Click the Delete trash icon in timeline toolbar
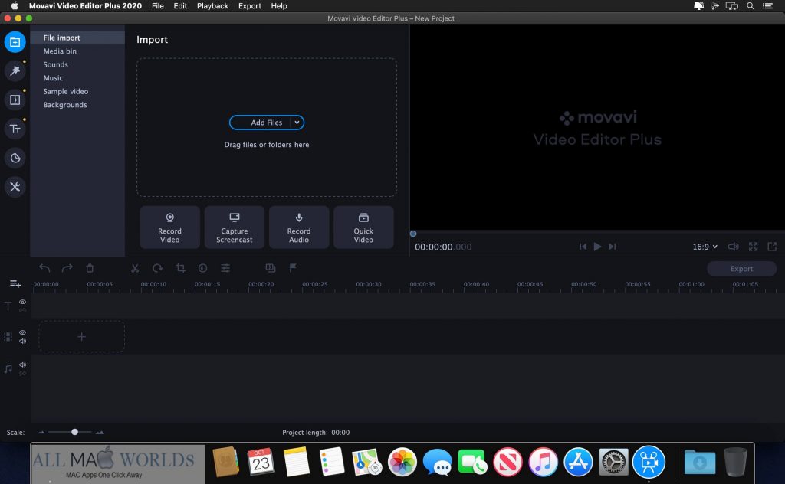The width and height of the screenshot is (785, 484). pos(90,268)
